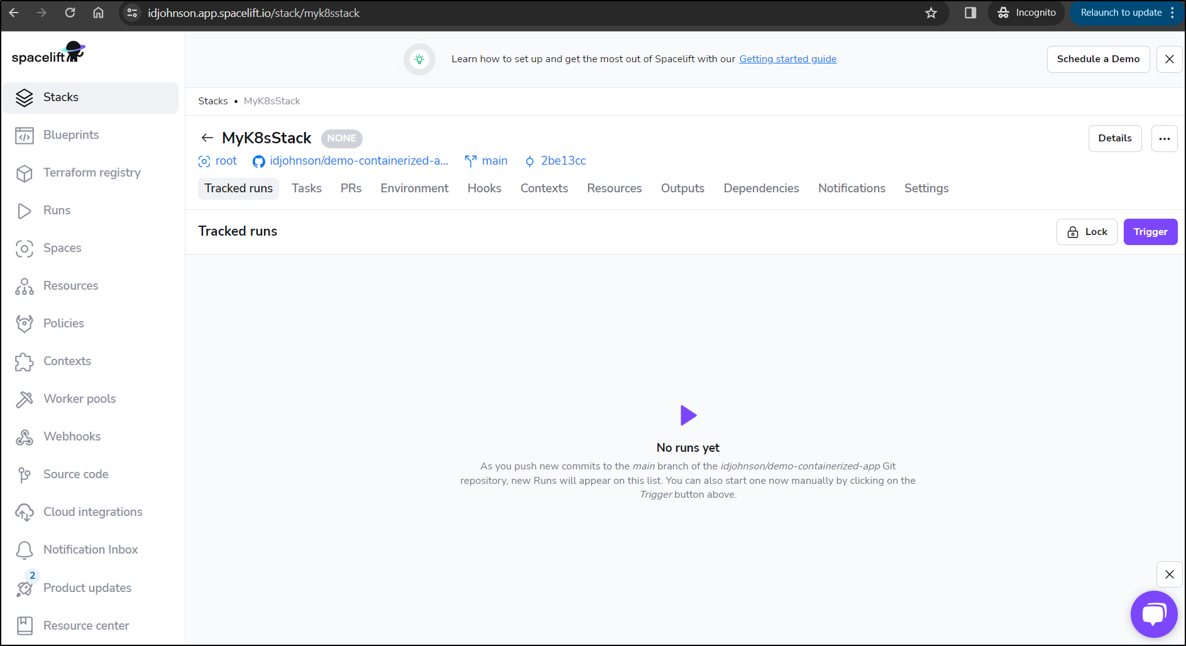1186x646 pixels.
Task: Open the Hooks tab
Action: pyautogui.click(x=484, y=189)
